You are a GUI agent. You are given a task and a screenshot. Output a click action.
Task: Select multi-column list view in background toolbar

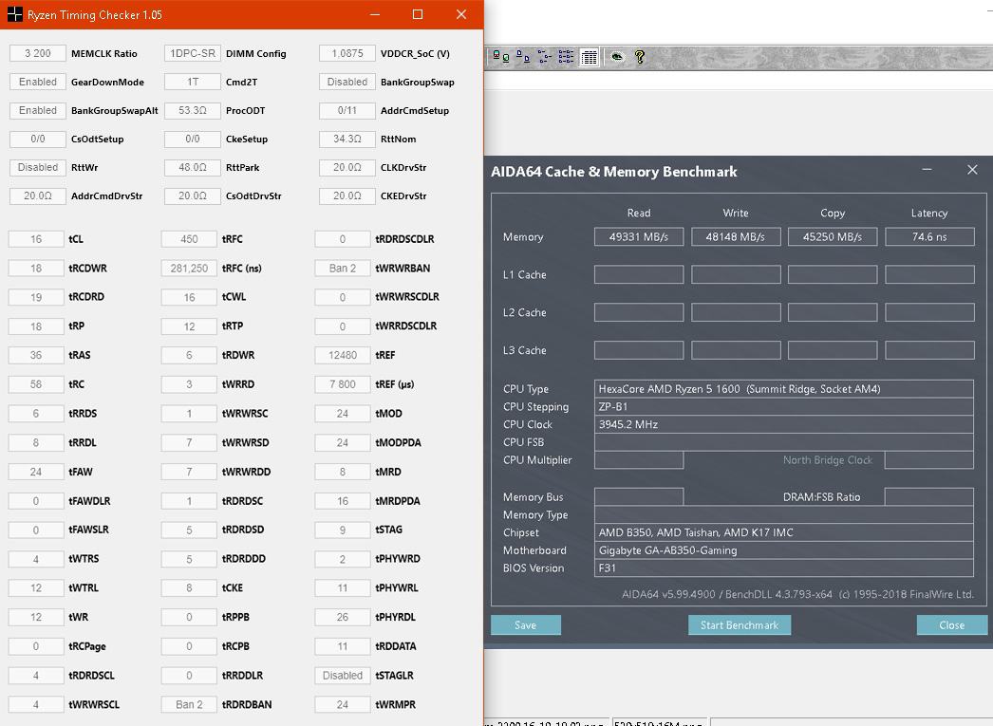pyautogui.click(x=566, y=57)
